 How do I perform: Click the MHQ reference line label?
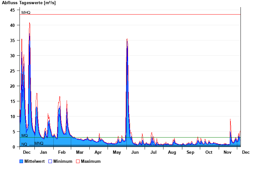click(x=26, y=13)
